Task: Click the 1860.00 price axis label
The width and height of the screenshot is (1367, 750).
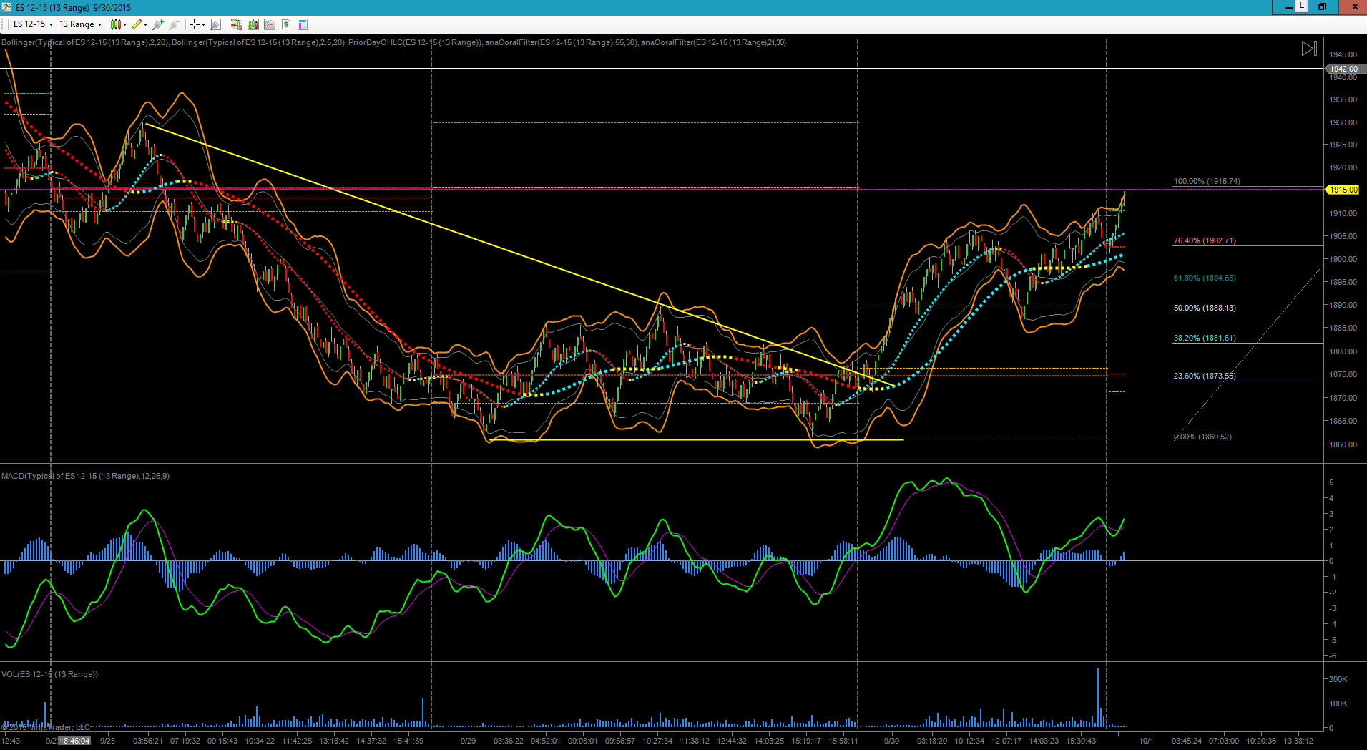Action: tap(1343, 444)
